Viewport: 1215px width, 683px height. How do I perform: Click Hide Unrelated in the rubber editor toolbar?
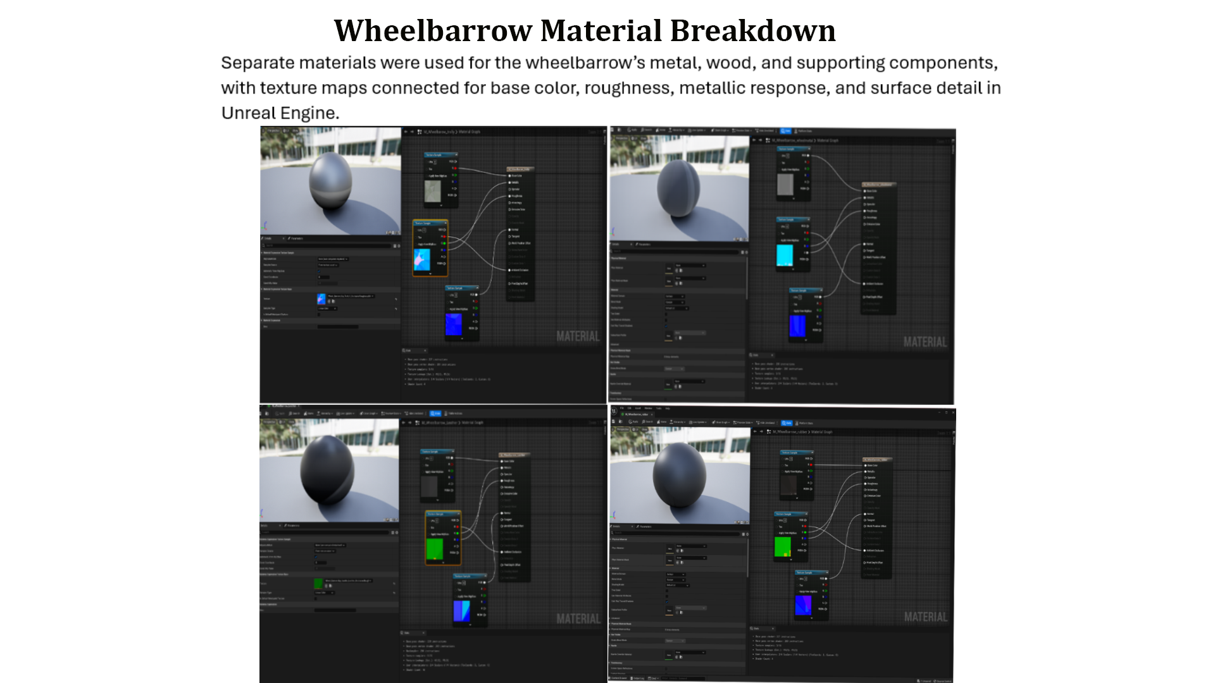(766, 422)
